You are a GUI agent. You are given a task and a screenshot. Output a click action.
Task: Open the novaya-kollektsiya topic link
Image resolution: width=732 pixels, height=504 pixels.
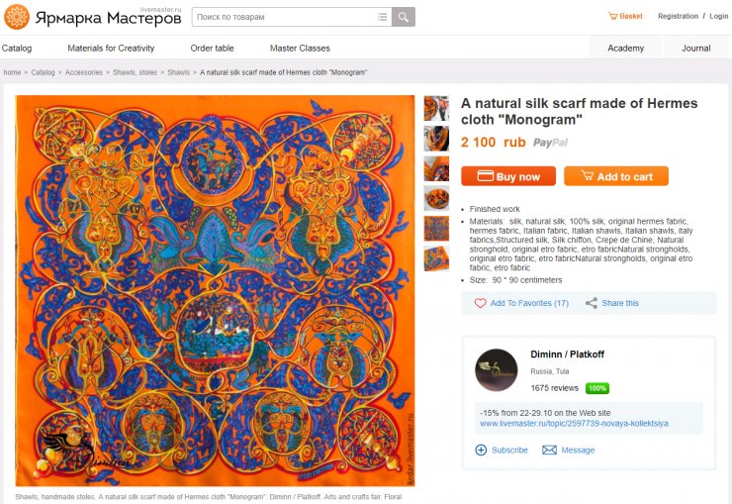click(574, 424)
